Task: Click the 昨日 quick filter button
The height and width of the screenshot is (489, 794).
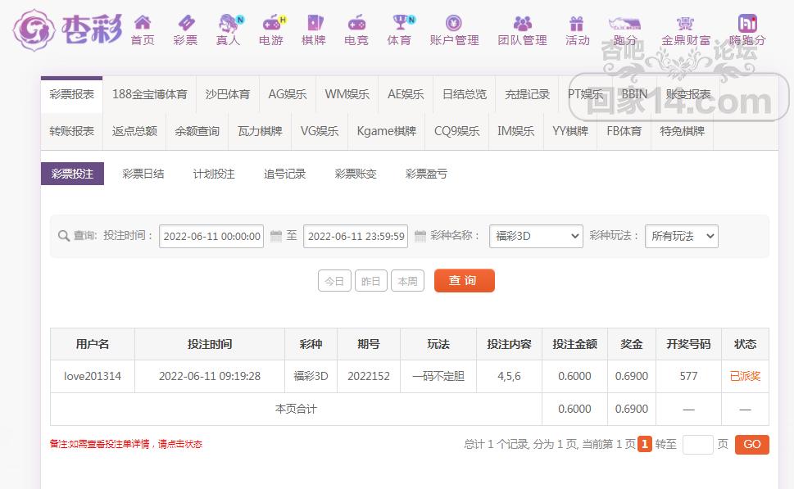Action: tap(370, 281)
